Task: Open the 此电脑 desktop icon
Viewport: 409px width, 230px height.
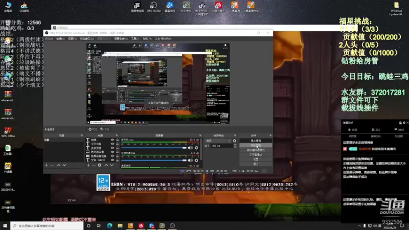Action: [8, 7]
